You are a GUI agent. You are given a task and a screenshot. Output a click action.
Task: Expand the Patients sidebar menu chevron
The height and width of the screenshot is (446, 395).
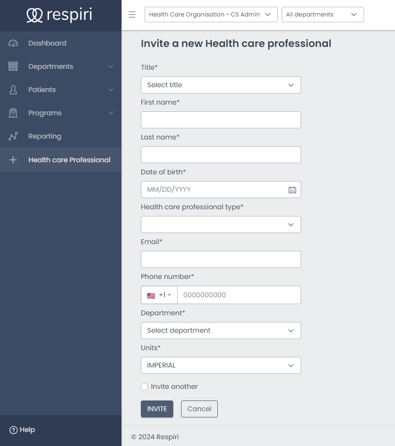coord(111,90)
